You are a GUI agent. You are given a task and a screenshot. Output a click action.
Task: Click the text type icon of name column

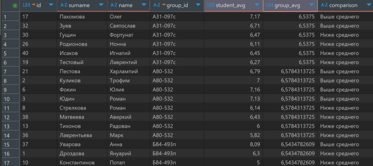(114, 5)
